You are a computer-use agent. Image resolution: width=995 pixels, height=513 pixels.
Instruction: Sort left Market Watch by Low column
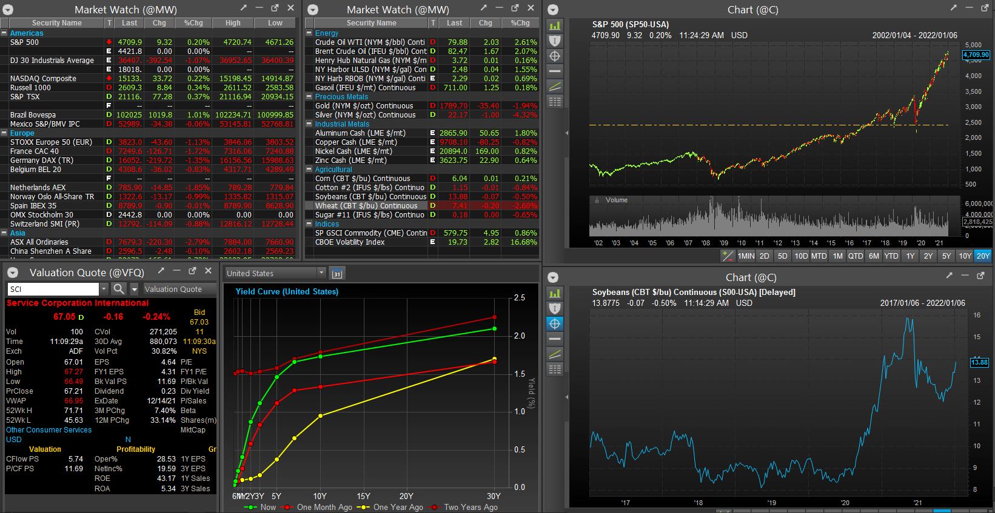(275, 23)
